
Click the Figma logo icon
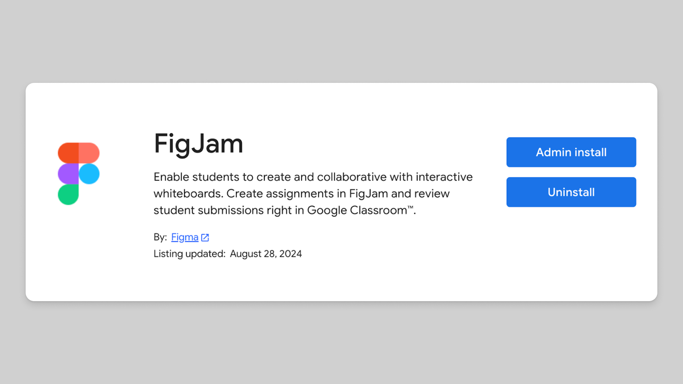(x=79, y=174)
